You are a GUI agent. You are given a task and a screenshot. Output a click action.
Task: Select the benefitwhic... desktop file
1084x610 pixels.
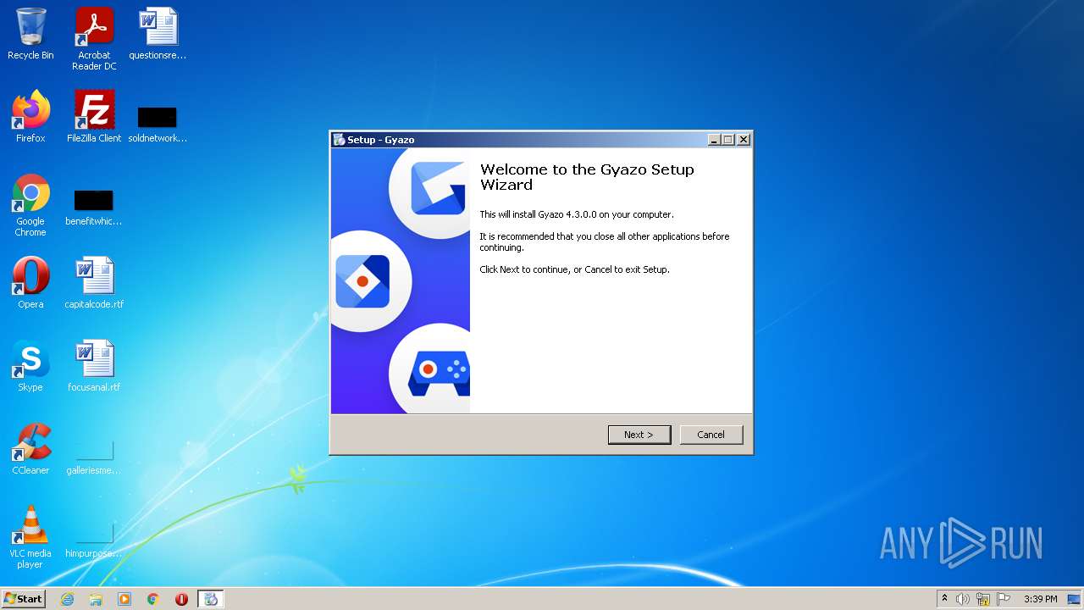(x=94, y=208)
